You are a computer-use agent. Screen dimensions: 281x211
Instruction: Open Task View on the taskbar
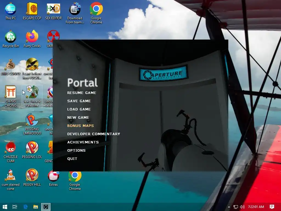click(15, 207)
